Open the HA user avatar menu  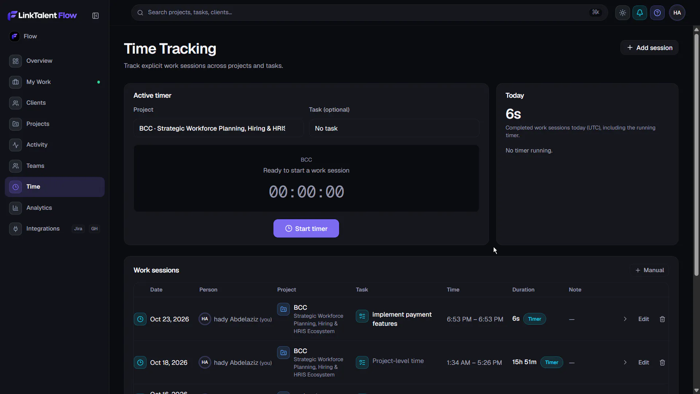pos(677,13)
